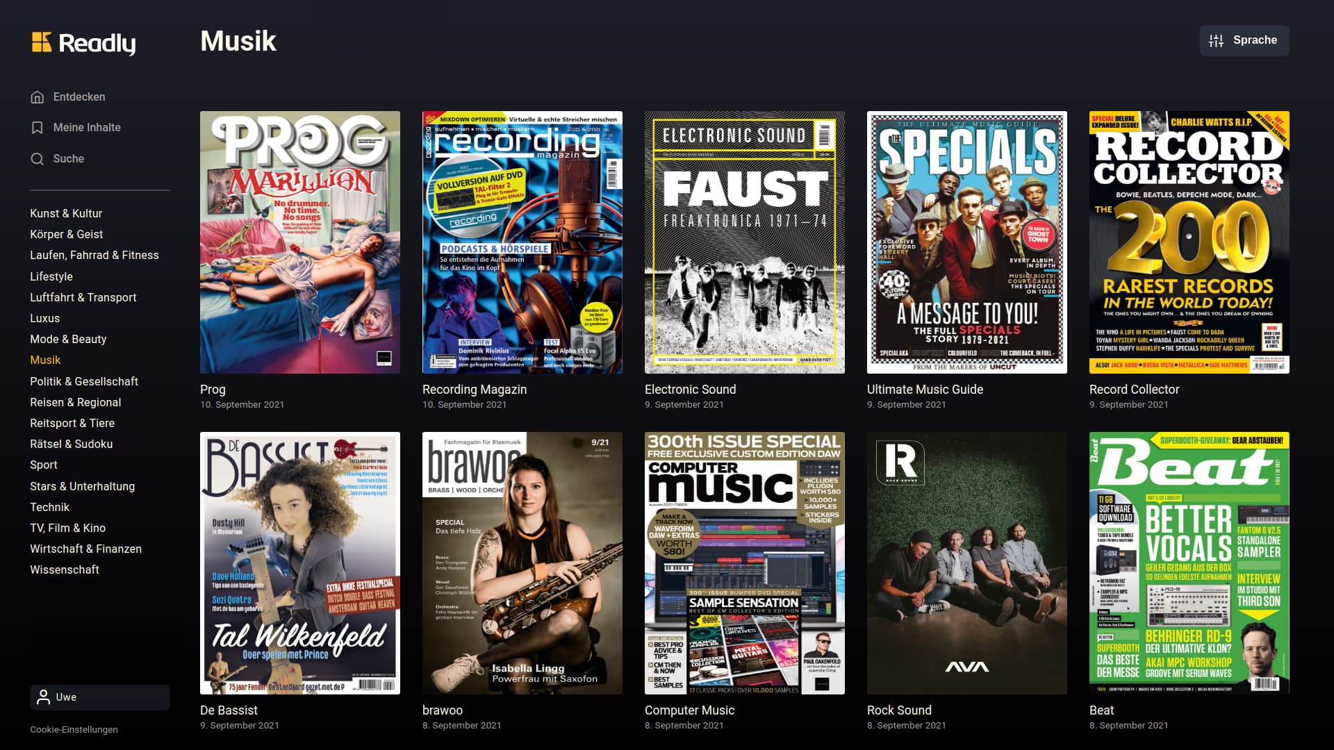Viewport: 1334px width, 750px height.
Task: Click the Computer Music title
Action: pyautogui.click(x=689, y=710)
